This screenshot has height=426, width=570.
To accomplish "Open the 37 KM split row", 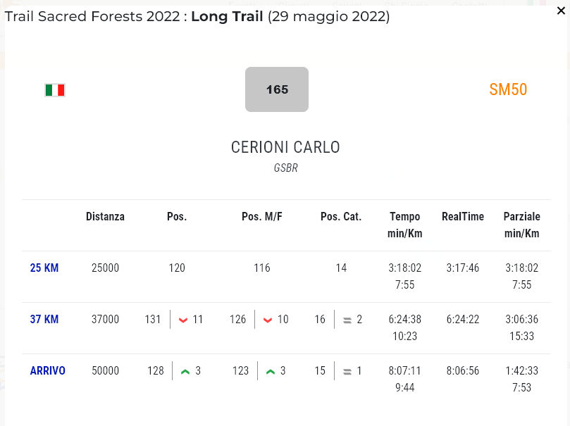I will pos(44,319).
